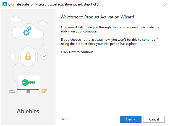170x126 pixels.
Task: Click the blue gears cloud icon
Action: point(28,31)
